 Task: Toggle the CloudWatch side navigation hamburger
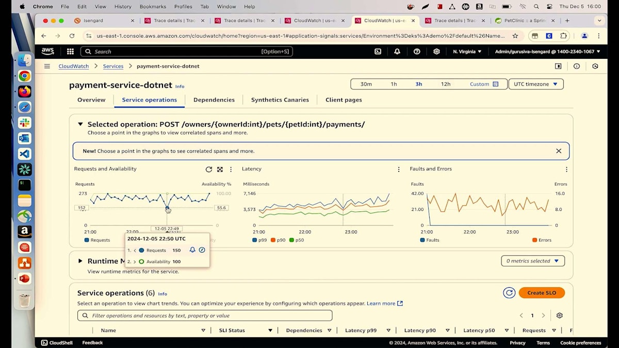point(47,66)
